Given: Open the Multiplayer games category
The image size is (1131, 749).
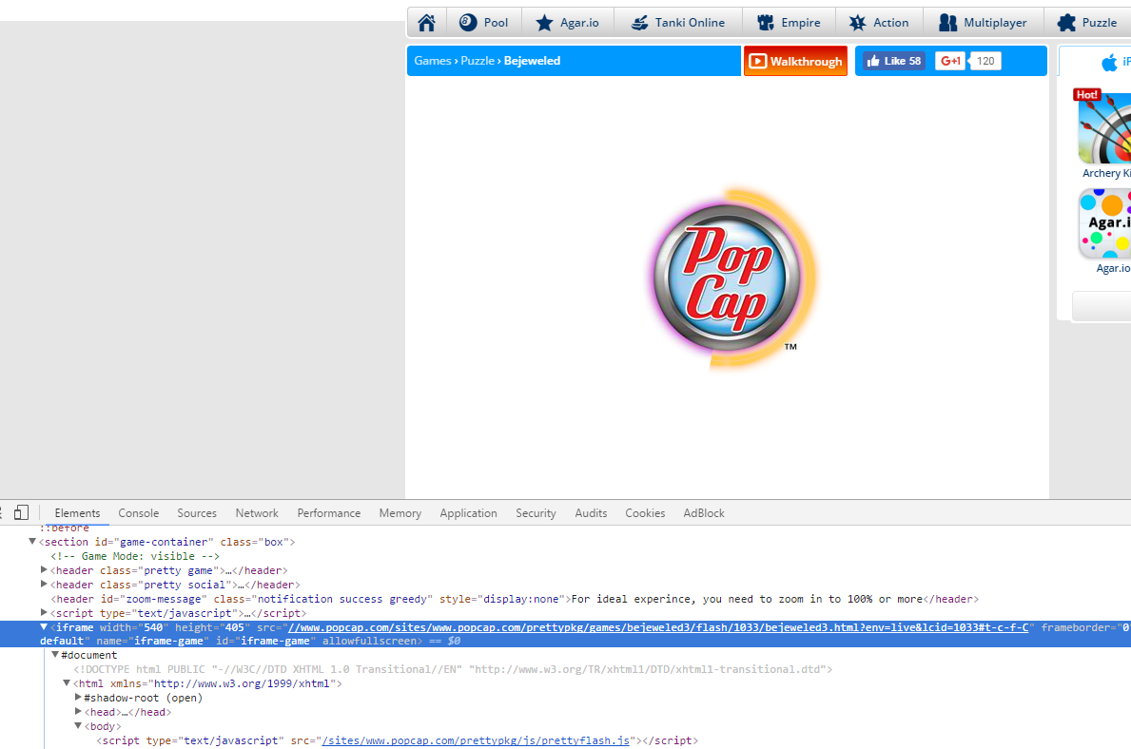Looking at the screenshot, I should [x=984, y=23].
